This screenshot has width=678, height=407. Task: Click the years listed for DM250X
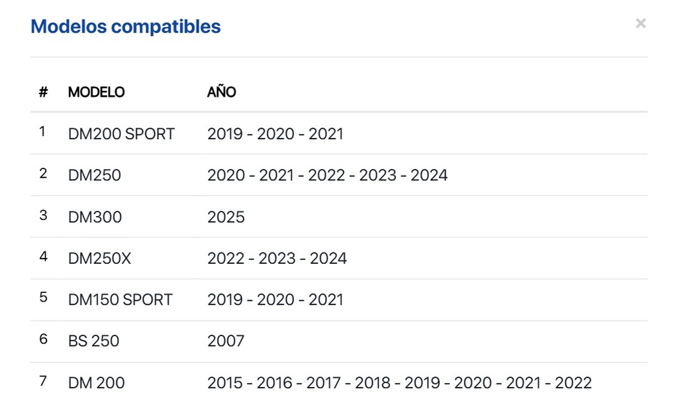pos(277,259)
